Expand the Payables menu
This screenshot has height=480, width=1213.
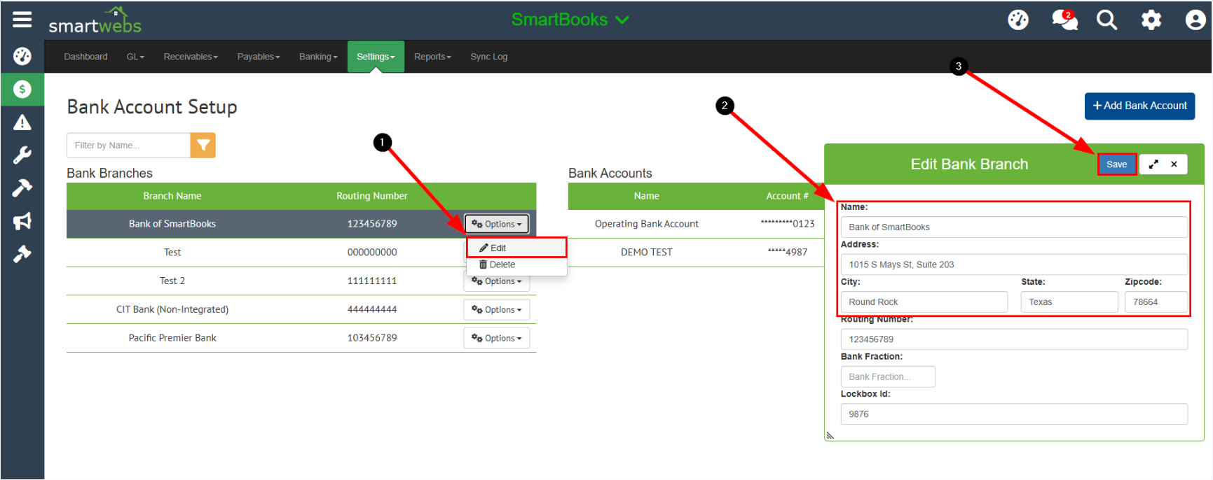pyautogui.click(x=259, y=57)
